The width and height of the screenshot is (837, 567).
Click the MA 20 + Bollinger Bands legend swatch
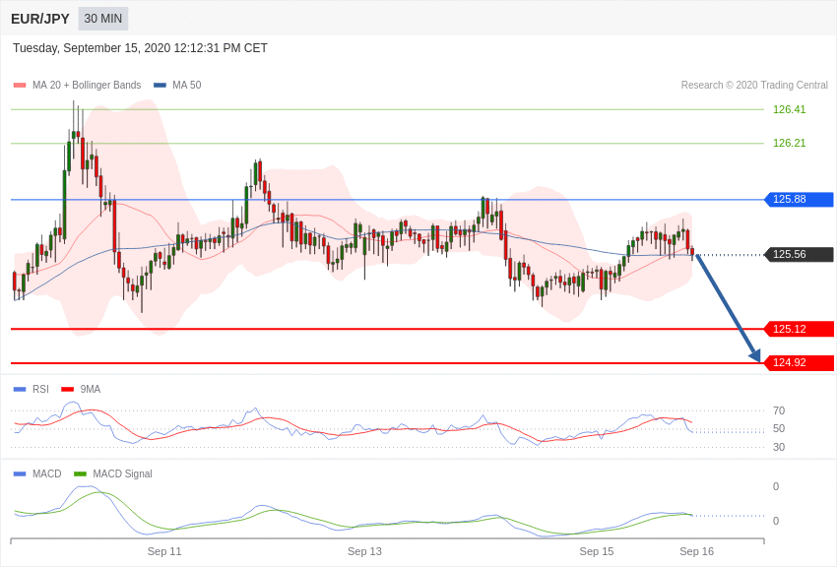pyautogui.click(x=20, y=85)
